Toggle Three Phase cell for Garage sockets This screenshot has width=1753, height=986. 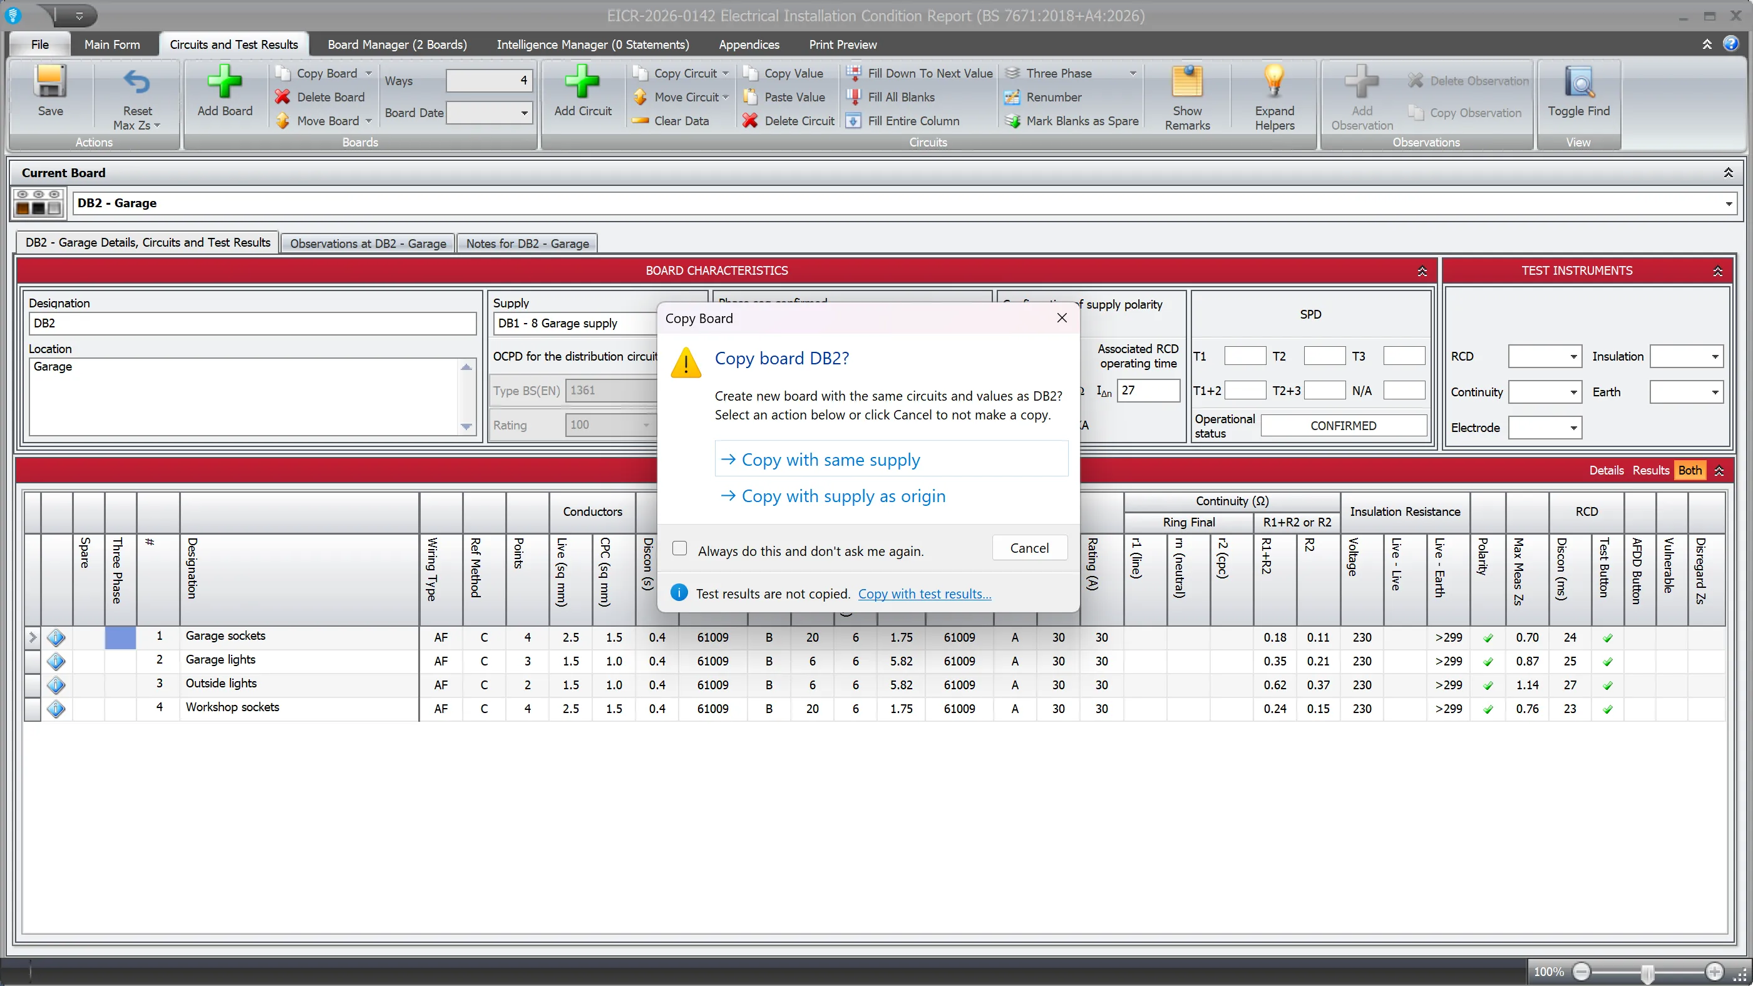[x=120, y=637]
